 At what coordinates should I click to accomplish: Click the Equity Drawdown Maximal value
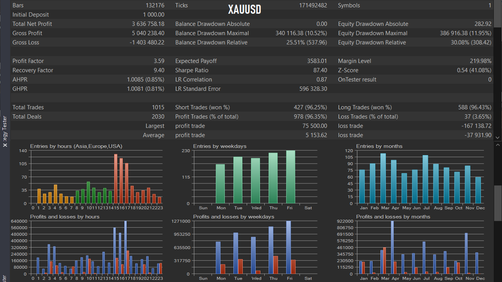click(466, 33)
